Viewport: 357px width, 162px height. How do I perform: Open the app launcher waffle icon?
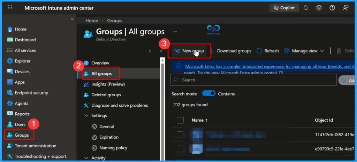10,8
